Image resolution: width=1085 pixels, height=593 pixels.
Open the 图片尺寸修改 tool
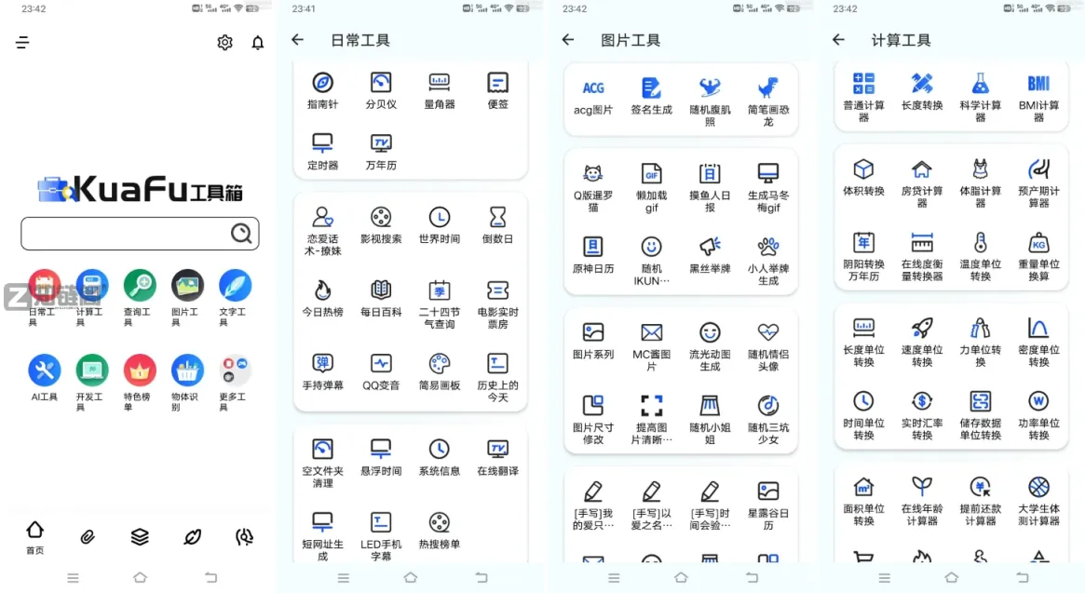click(x=593, y=419)
